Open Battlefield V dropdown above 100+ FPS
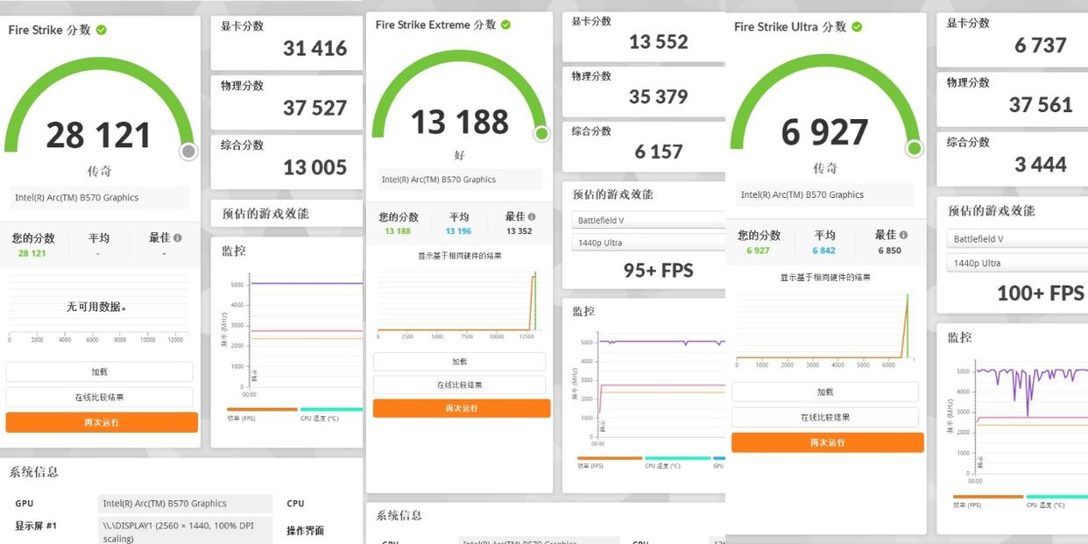This screenshot has height=544, width=1088. click(1017, 238)
